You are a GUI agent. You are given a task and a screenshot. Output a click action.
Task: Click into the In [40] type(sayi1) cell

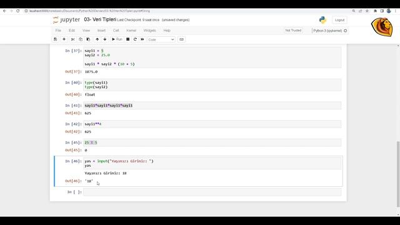tap(212, 85)
